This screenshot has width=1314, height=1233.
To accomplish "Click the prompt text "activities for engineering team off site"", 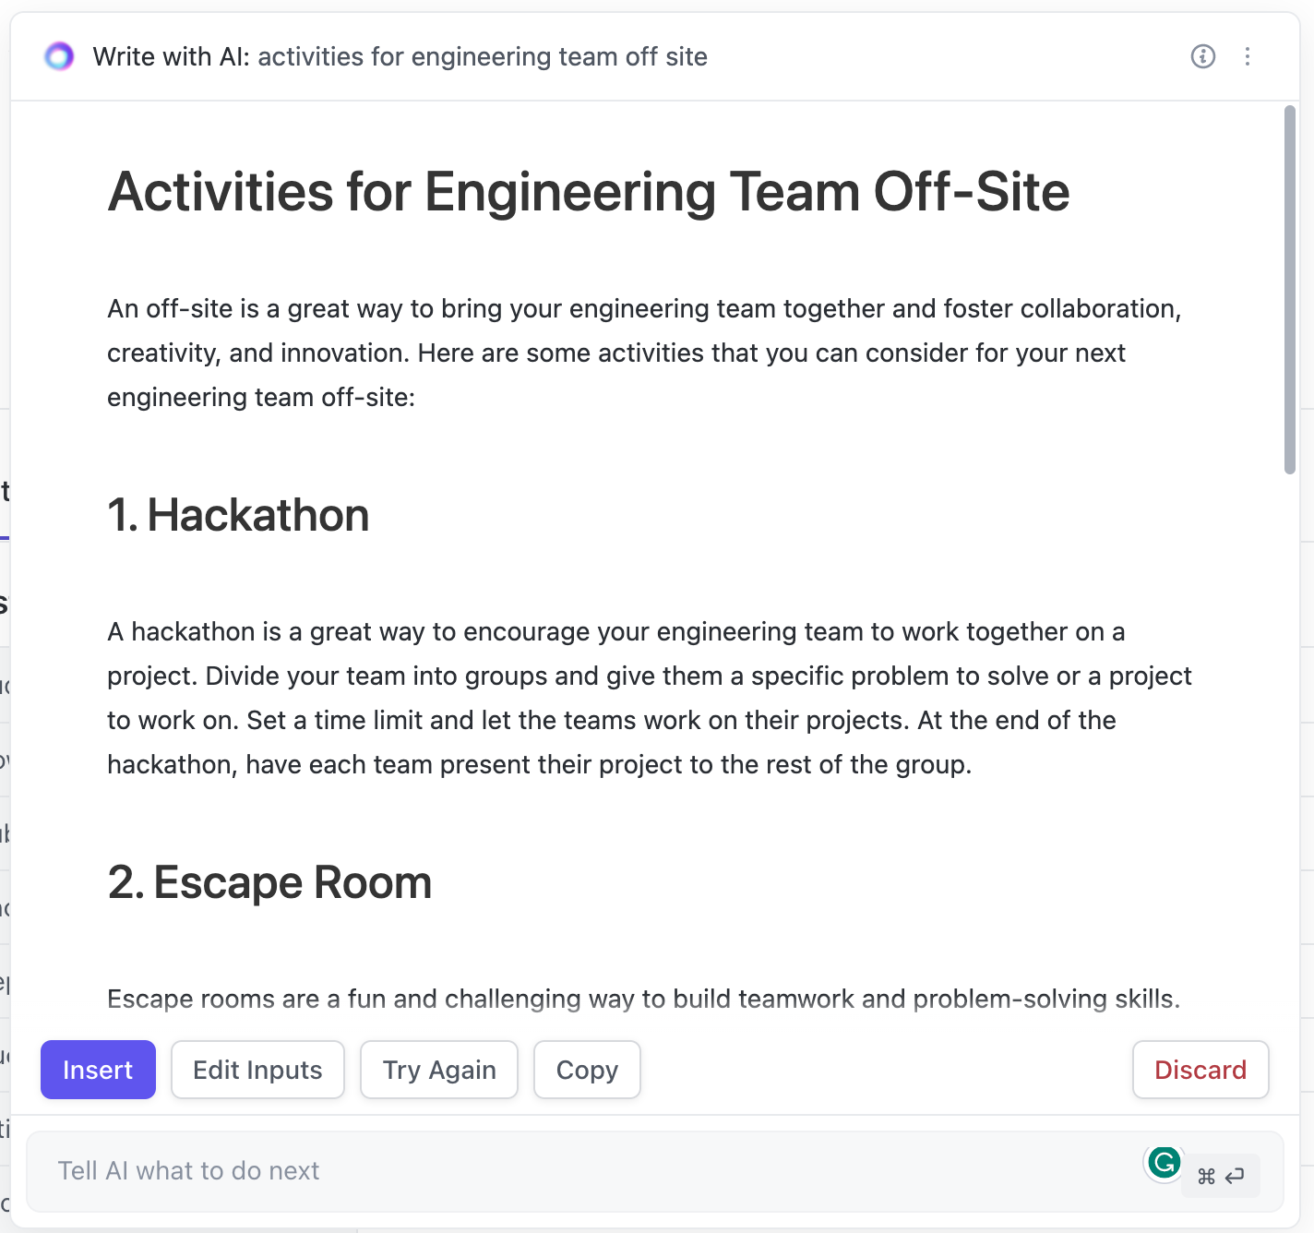I will [x=483, y=56].
